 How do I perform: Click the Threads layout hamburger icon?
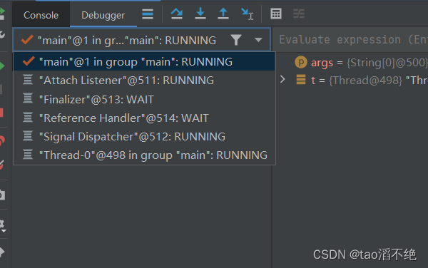pyautogui.click(x=148, y=14)
